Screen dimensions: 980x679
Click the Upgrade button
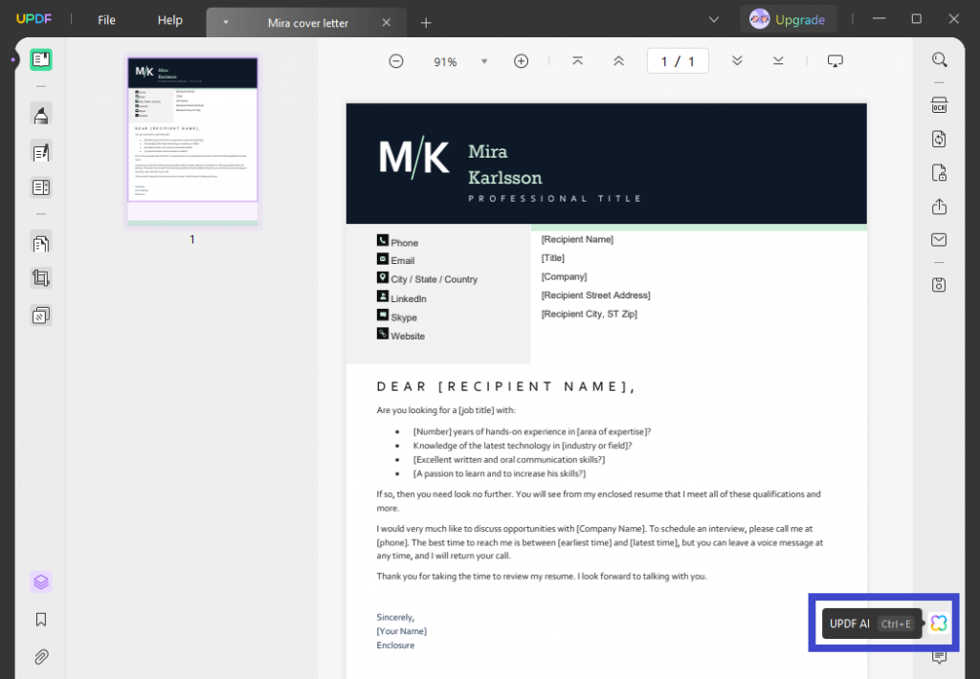tap(789, 18)
